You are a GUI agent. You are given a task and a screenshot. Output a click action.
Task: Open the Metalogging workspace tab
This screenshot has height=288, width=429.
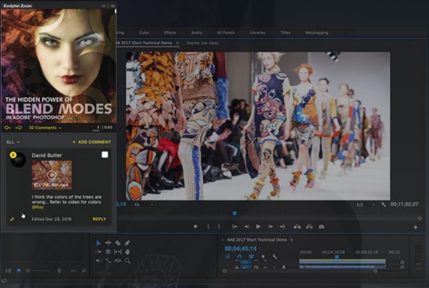tap(316, 33)
